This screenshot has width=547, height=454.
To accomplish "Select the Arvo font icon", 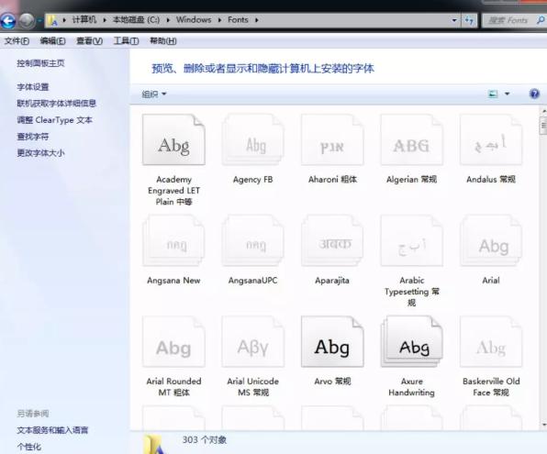I will [332, 342].
